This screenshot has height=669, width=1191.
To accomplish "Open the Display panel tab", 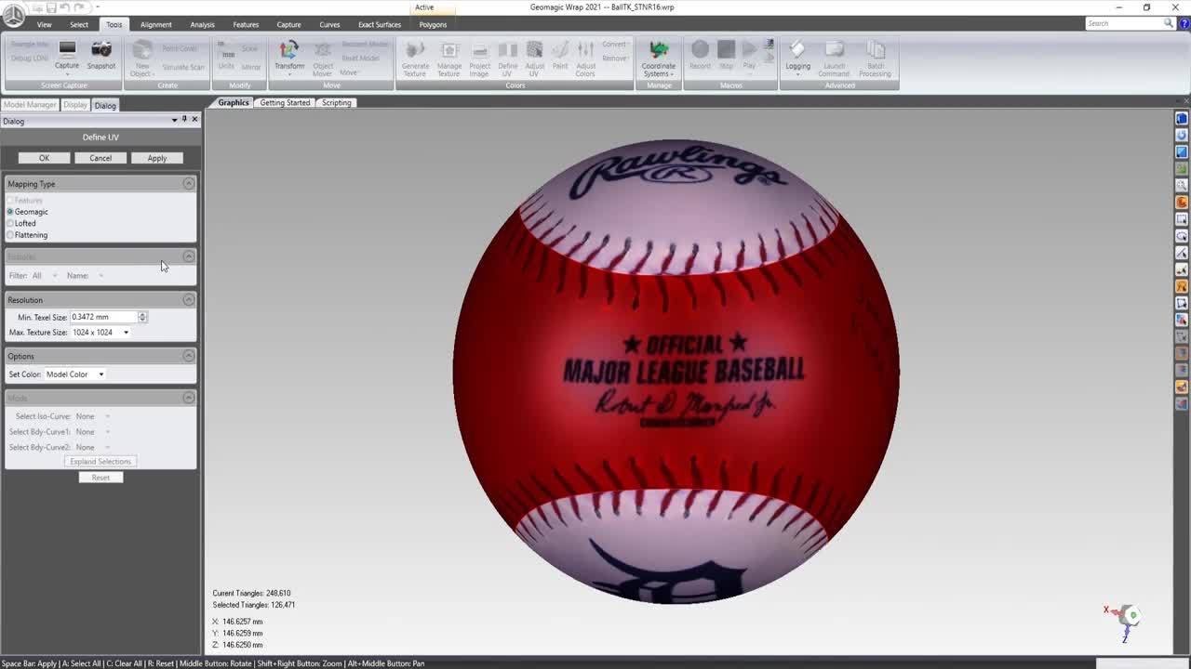I will pos(74,105).
